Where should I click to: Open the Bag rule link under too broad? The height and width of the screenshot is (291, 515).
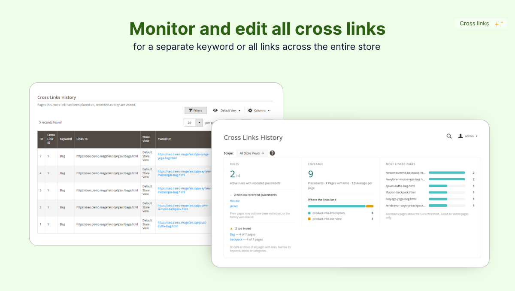coord(233,234)
